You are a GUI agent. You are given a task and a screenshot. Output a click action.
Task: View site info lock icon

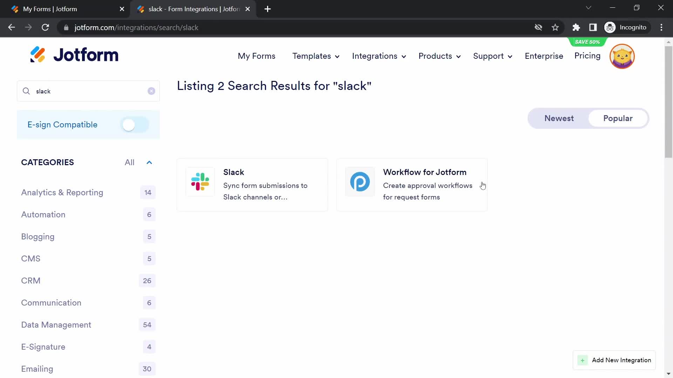pyautogui.click(x=66, y=27)
